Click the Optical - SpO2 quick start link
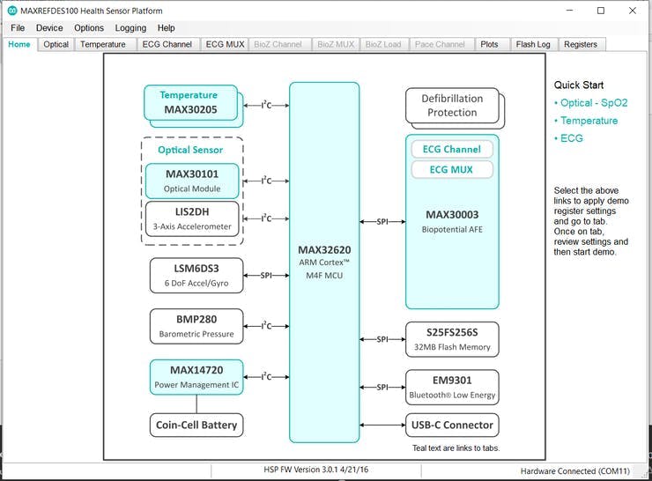Viewport: 652px width, 481px height. click(x=594, y=103)
